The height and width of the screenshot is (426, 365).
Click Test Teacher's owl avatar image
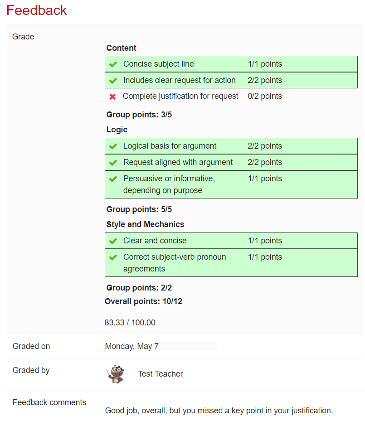point(115,374)
